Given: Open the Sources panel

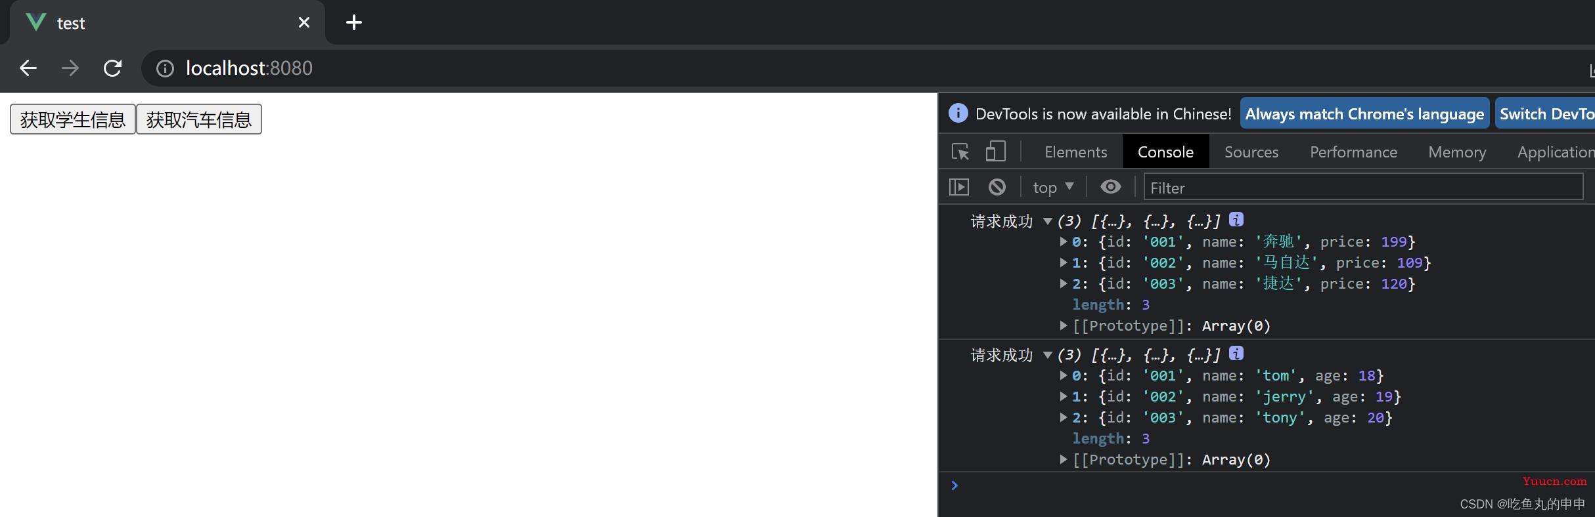Looking at the screenshot, I should coord(1251,152).
